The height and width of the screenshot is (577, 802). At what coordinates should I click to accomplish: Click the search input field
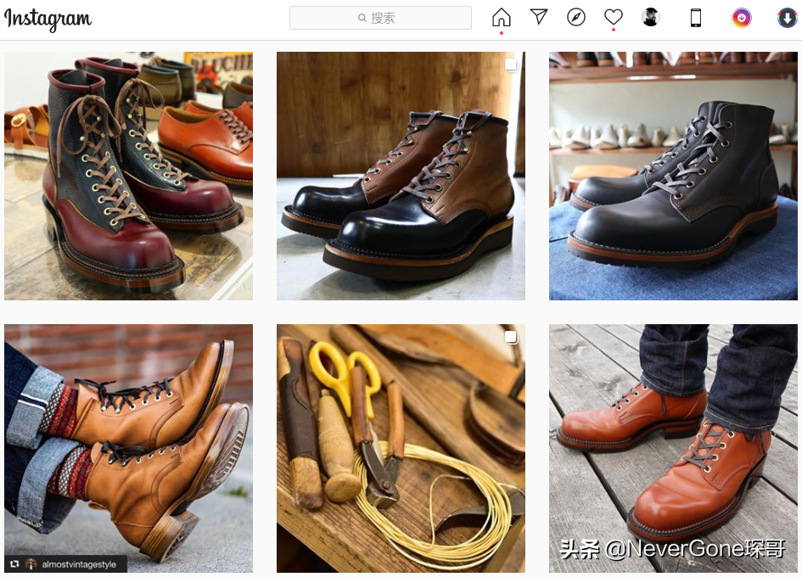click(x=380, y=18)
